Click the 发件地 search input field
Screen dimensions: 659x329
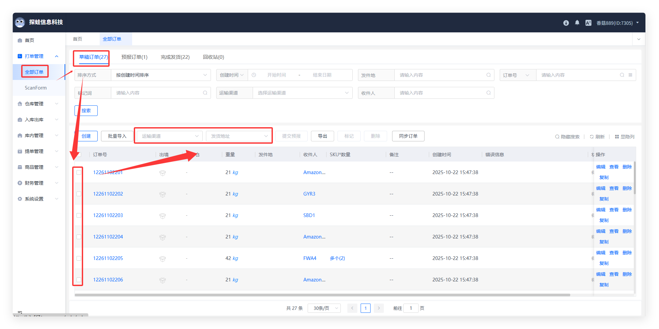440,75
